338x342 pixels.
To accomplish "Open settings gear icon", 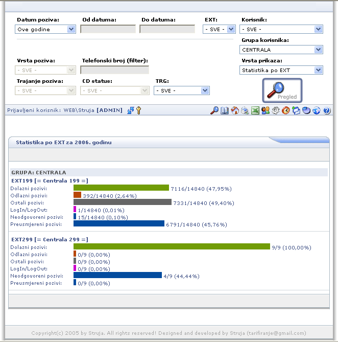I will click(276, 110).
